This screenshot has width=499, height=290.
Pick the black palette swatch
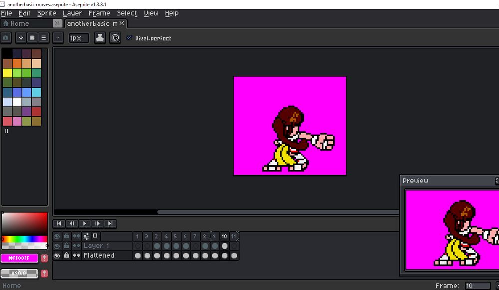point(7,54)
